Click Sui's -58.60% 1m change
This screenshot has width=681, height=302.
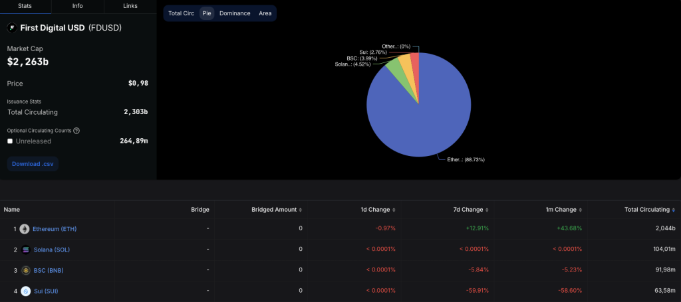[x=570, y=291]
